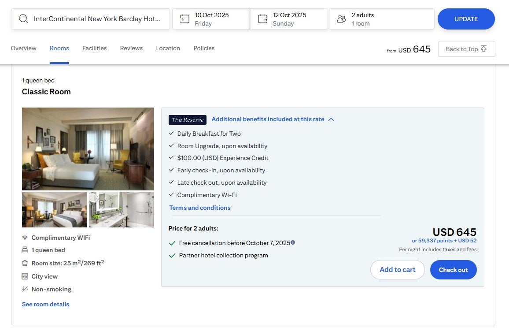Open the small bedroom thumbnail photo
Screen dimensions: 509x331
point(55,209)
